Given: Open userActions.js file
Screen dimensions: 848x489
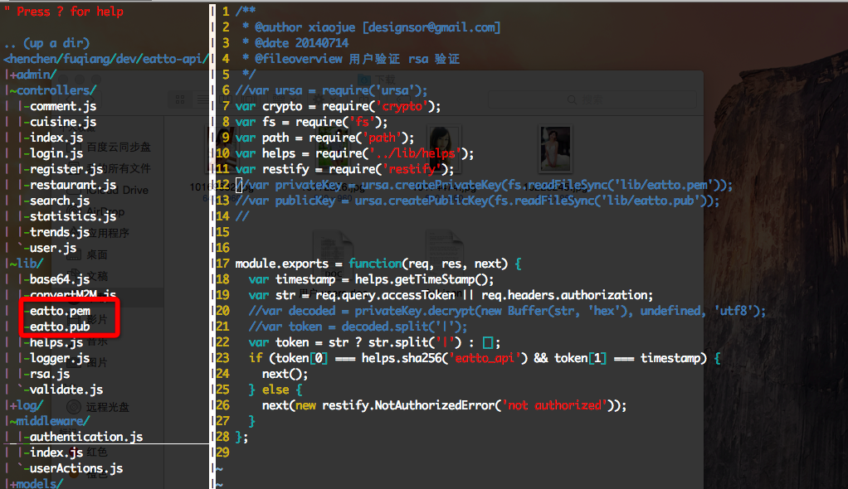Looking at the screenshot, I should point(76,468).
